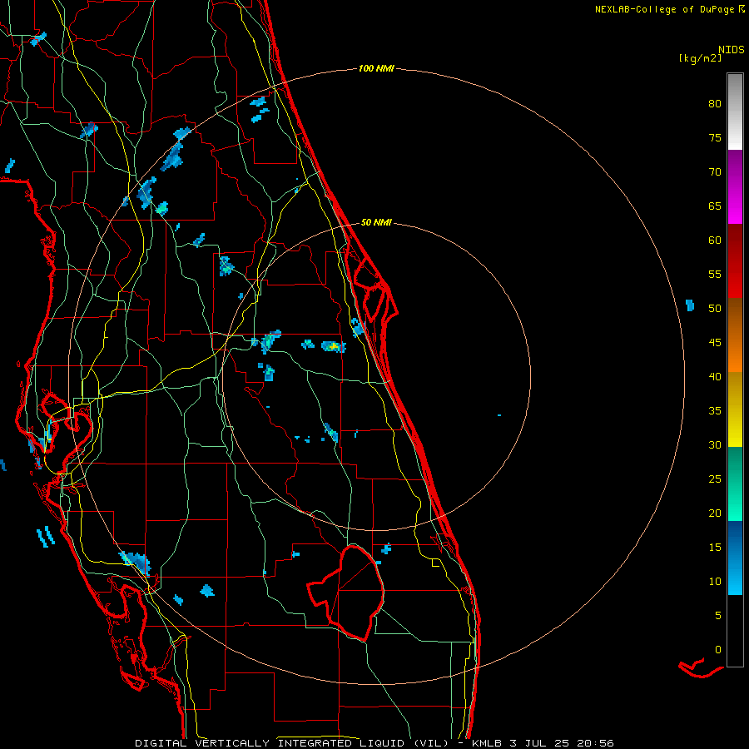Click the 3 JUL 25 20:56 timestamp
749x749 pixels.
[x=564, y=743]
